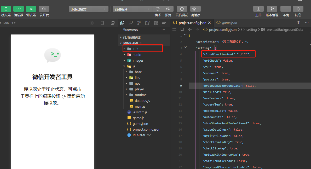
Task: Navigate forward with the right arrow
Action: (197, 30)
